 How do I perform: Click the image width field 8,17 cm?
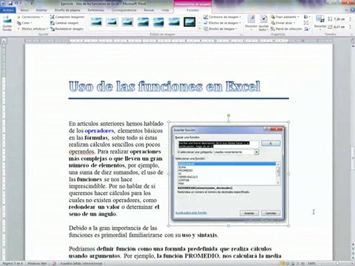pos(341,27)
